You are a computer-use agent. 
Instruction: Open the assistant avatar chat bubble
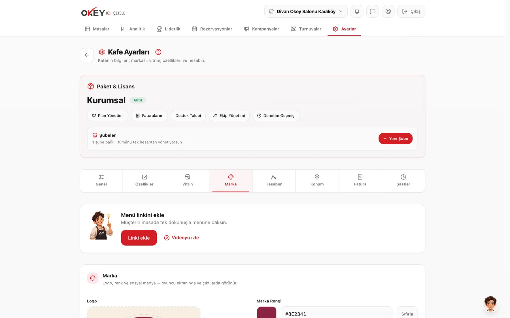[x=490, y=304]
